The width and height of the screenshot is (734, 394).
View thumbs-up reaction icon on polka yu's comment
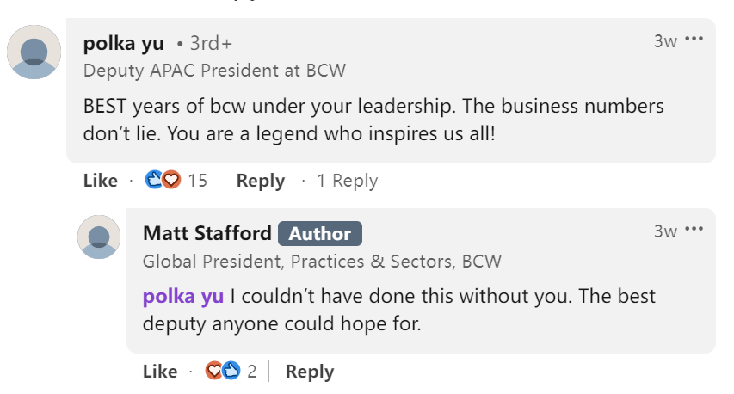click(153, 180)
